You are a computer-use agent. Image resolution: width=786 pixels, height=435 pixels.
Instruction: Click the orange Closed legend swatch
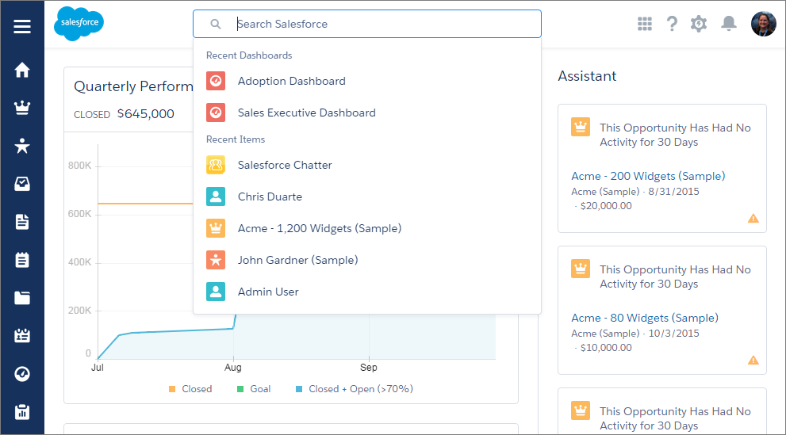point(172,389)
